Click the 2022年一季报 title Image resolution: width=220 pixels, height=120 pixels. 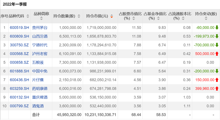click(x=15, y=4)
